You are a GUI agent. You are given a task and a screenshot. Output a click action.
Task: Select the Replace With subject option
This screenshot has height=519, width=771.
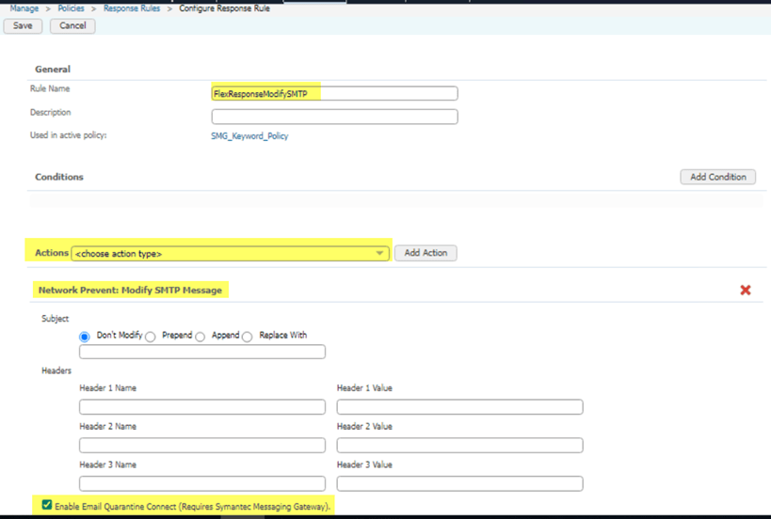(248, 337)
